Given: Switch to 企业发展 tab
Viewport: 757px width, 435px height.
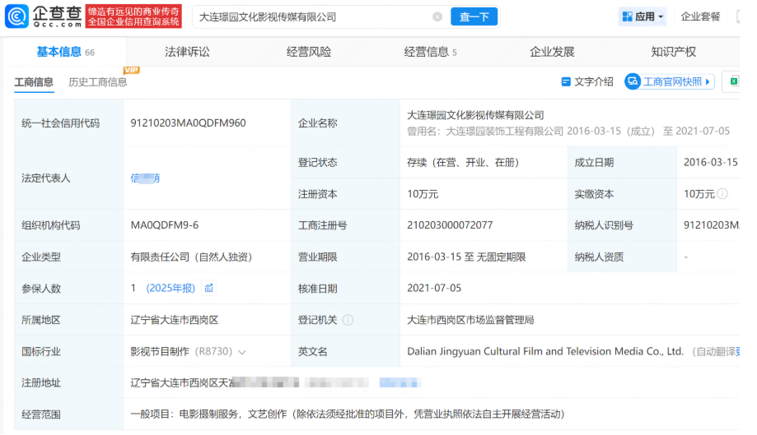Looking at the screenshot, I should [x=552, y=52].
